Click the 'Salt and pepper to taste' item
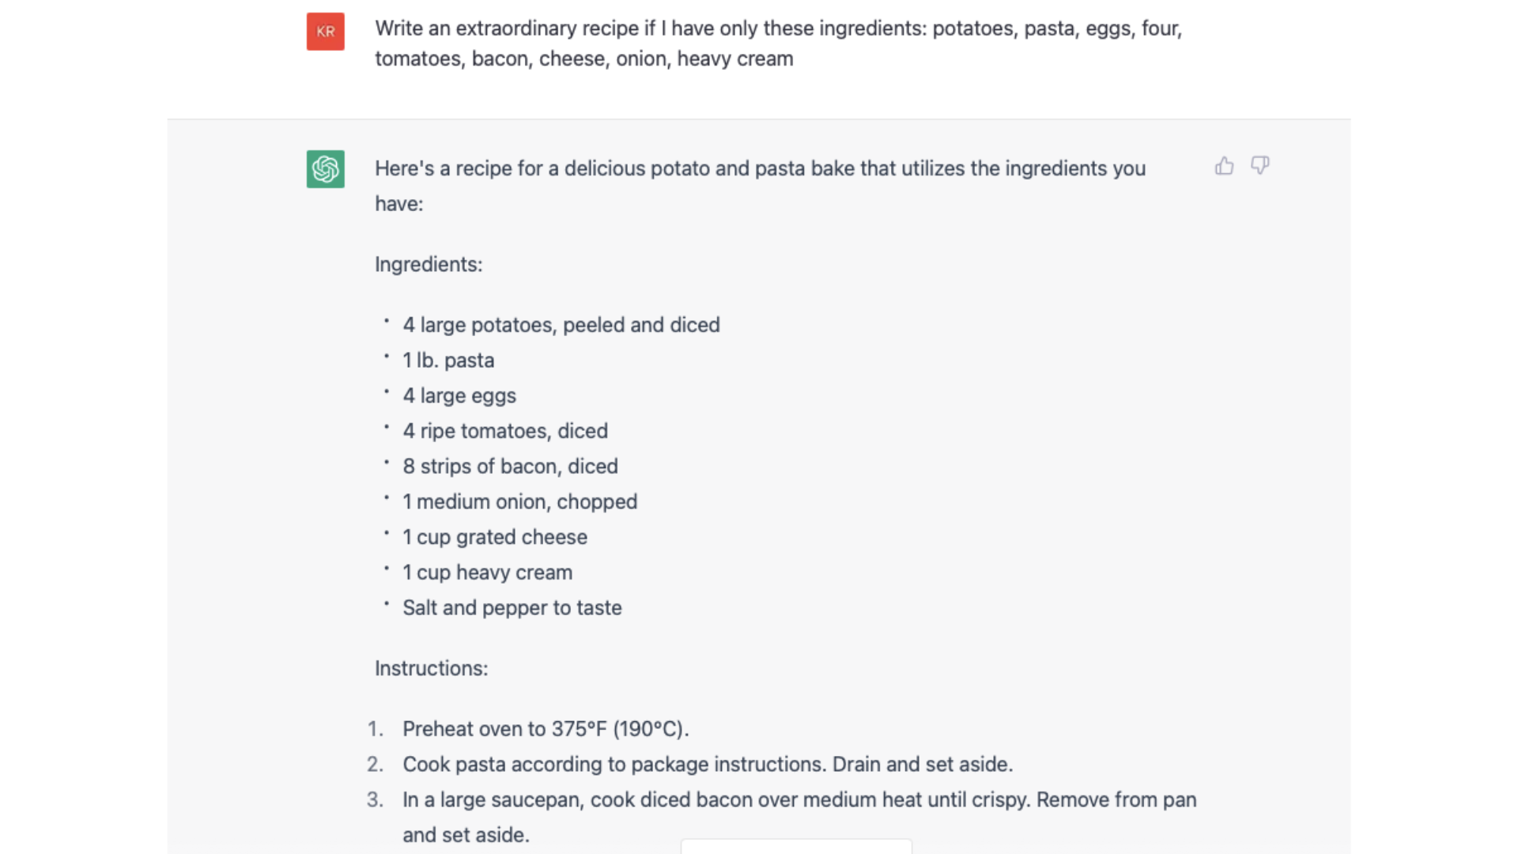 512,608
